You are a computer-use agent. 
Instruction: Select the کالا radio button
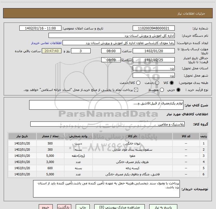click(172, 83)
